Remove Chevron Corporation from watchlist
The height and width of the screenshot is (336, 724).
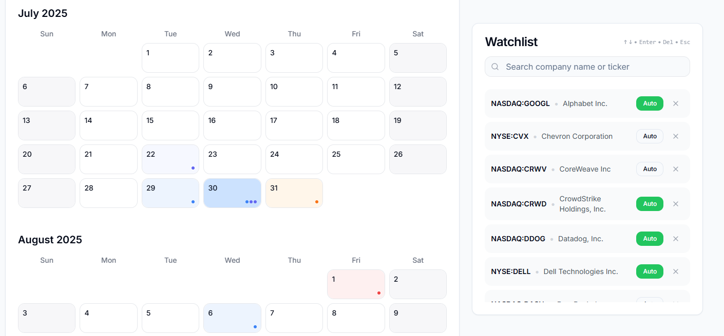[676, 136]
